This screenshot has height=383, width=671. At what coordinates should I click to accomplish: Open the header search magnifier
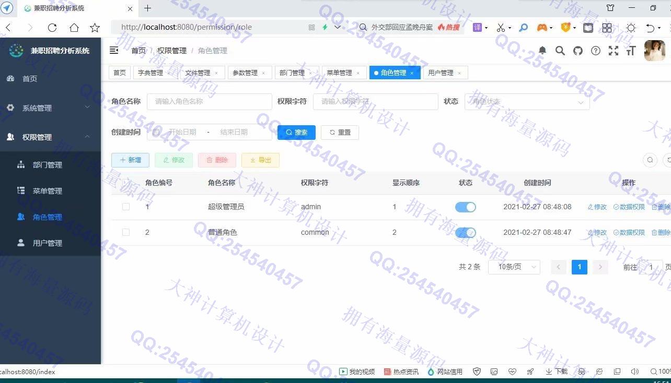point(560,50)
